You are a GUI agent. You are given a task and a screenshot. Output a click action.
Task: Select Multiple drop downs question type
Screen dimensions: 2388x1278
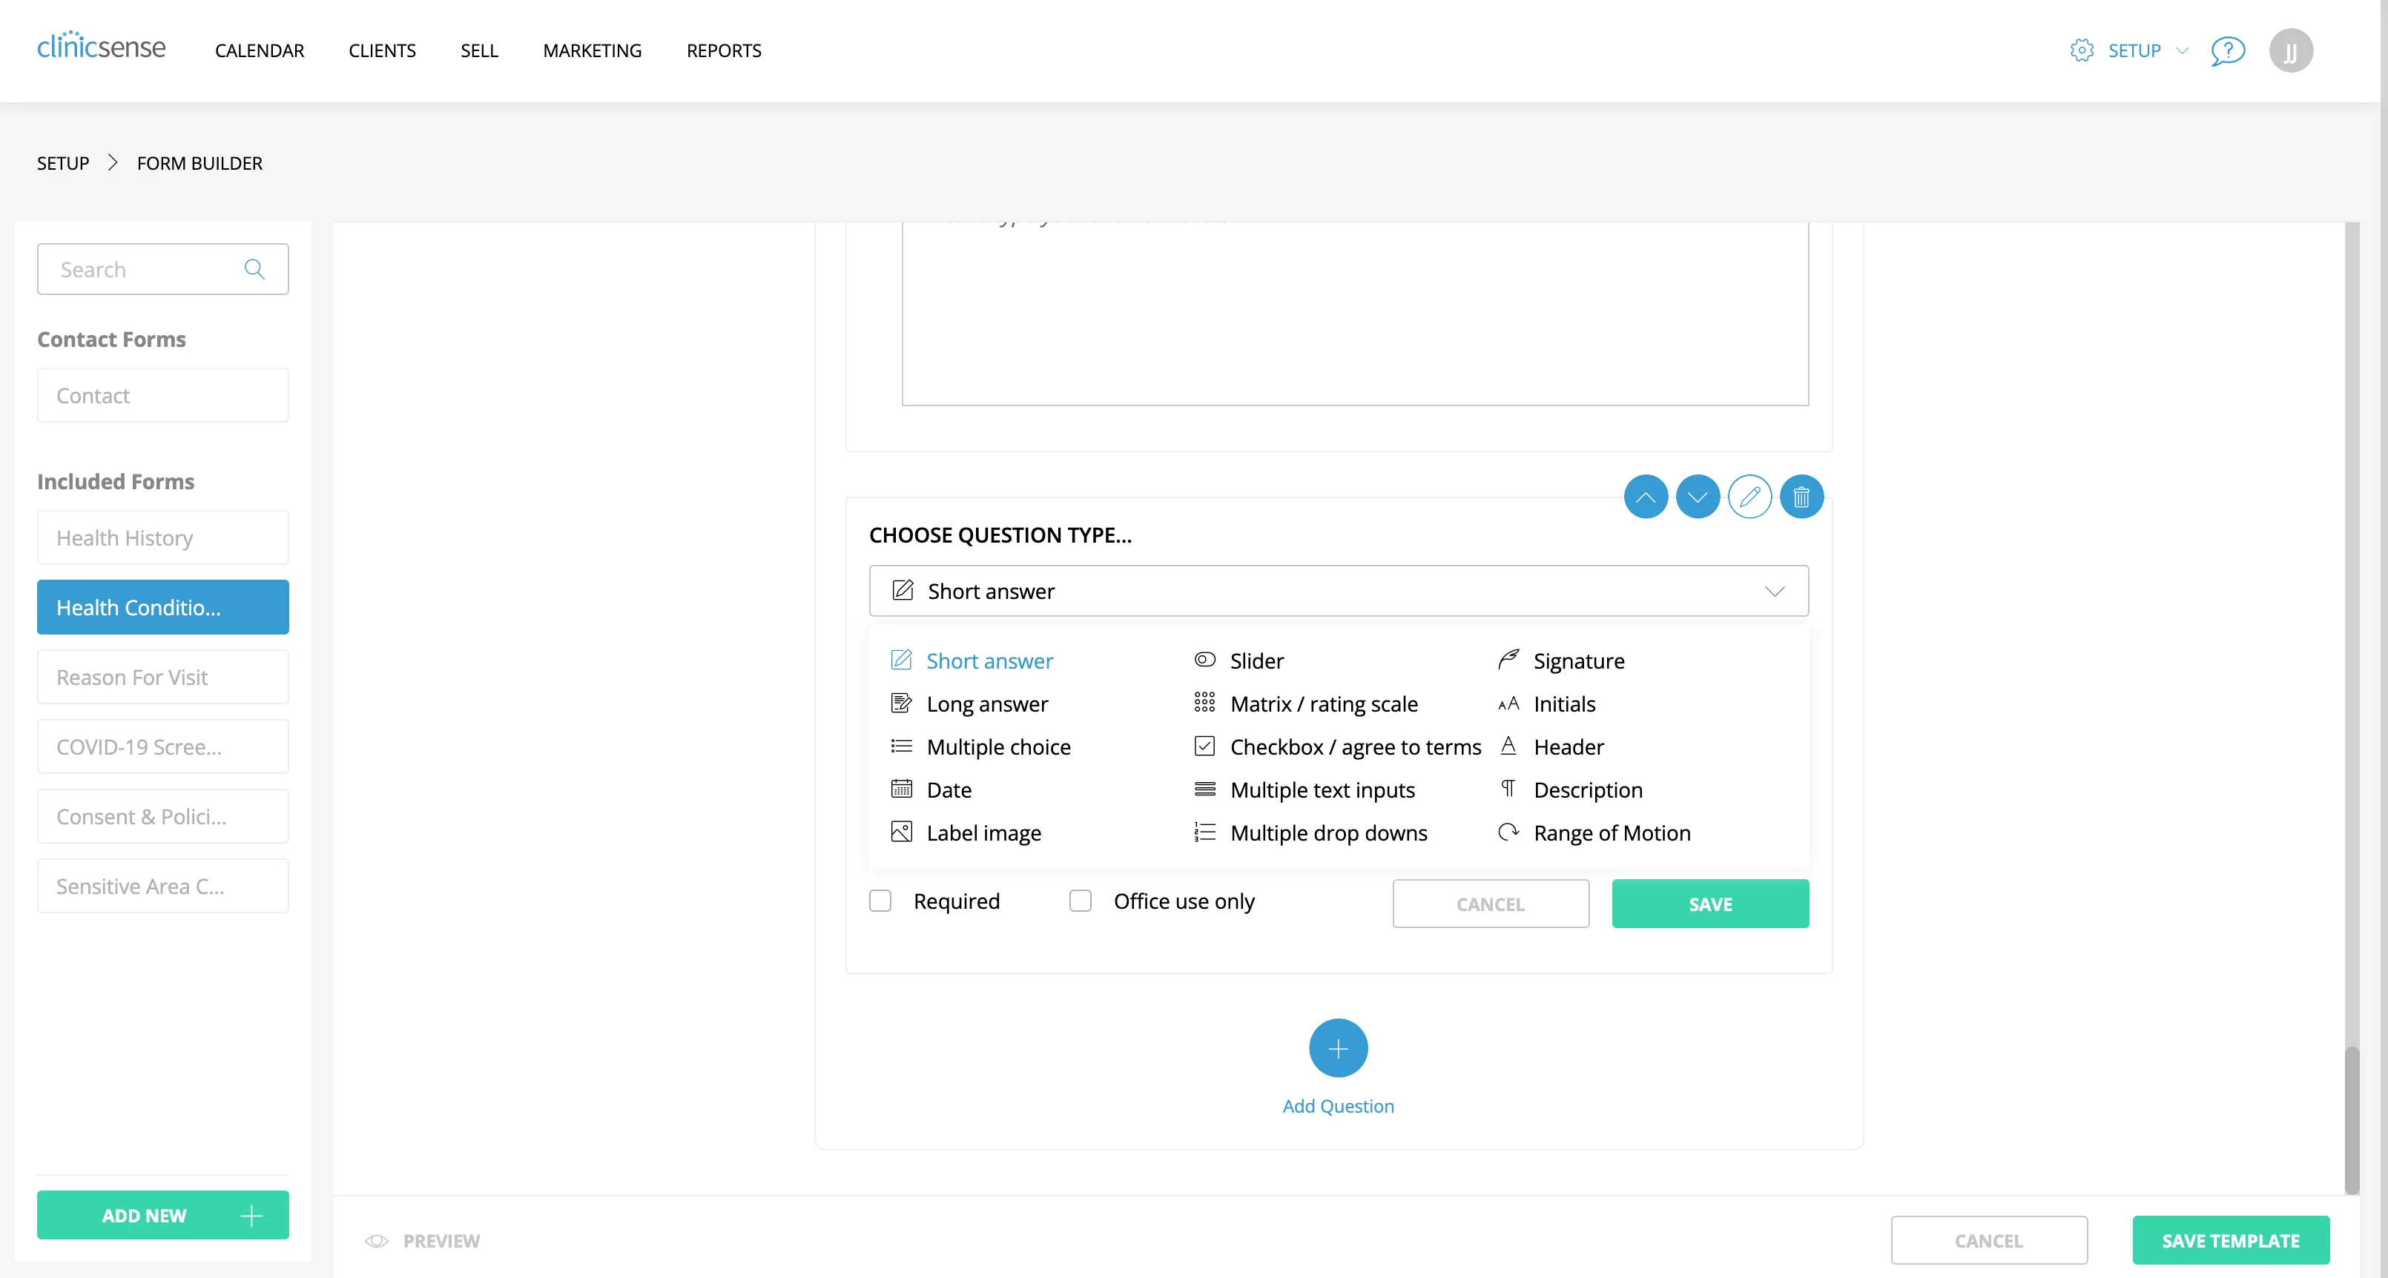[1327, 833]
